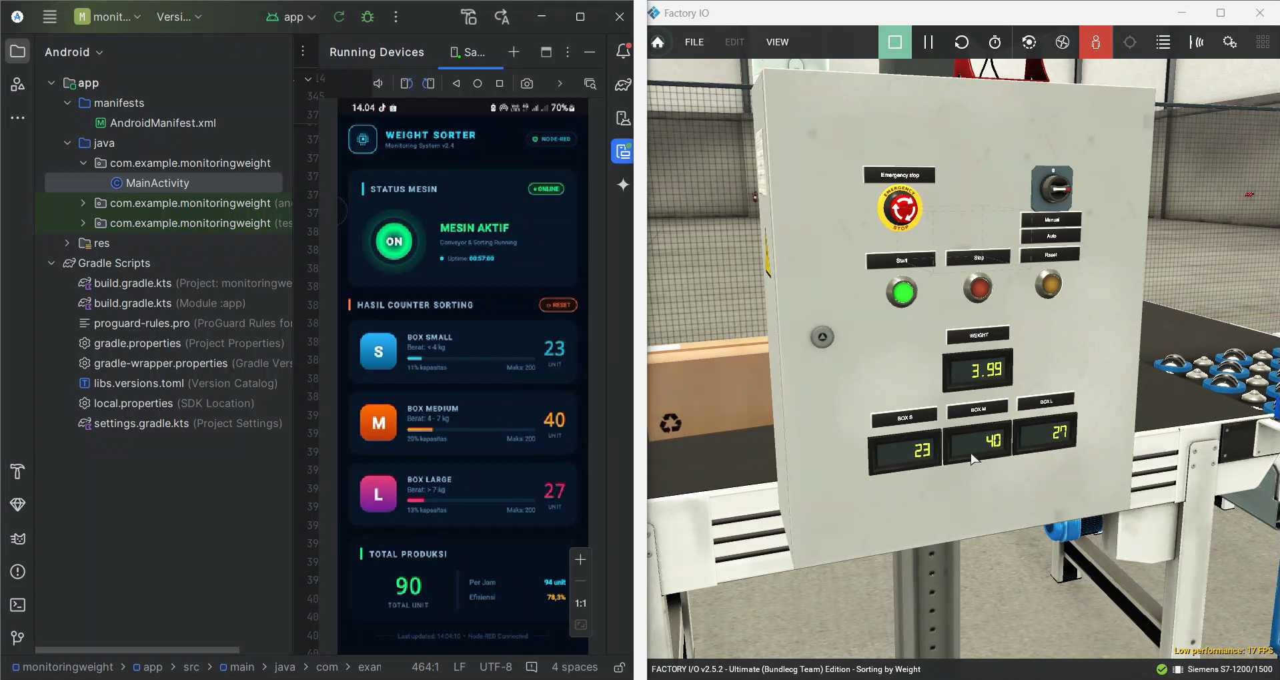
Task: Set device mirror zoom to 1:1
Action: click(x=581, y=603)
